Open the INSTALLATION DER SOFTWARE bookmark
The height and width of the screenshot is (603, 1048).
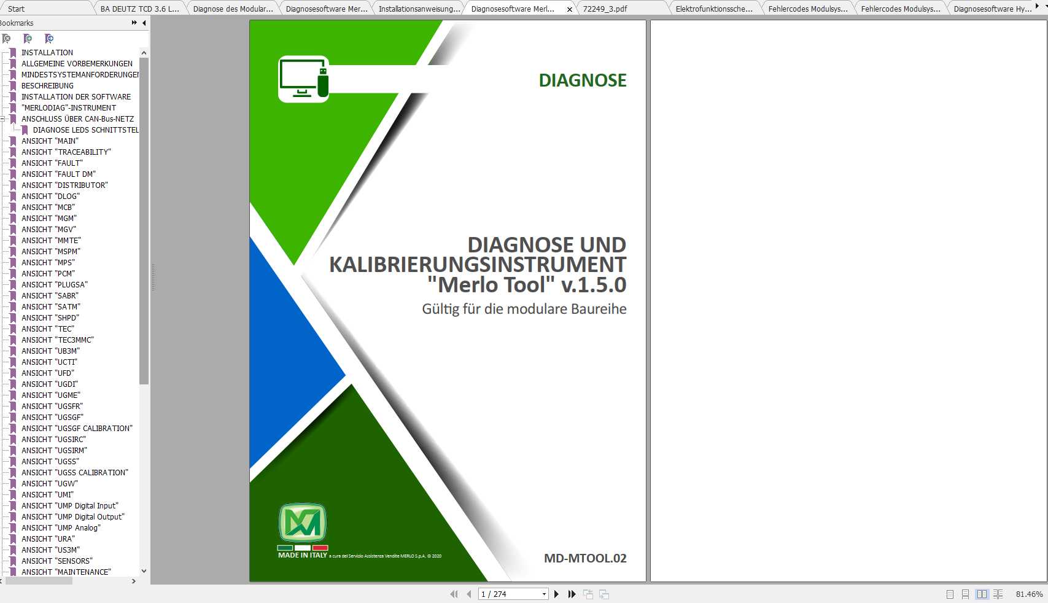tap(76, 96)
